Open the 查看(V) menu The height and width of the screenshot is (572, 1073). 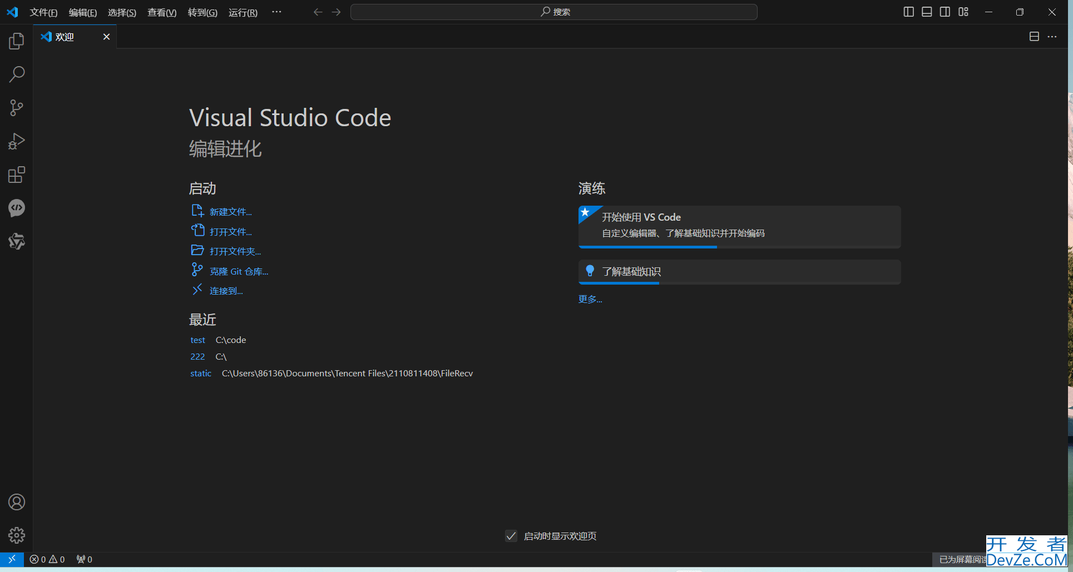tap(162, 12)
